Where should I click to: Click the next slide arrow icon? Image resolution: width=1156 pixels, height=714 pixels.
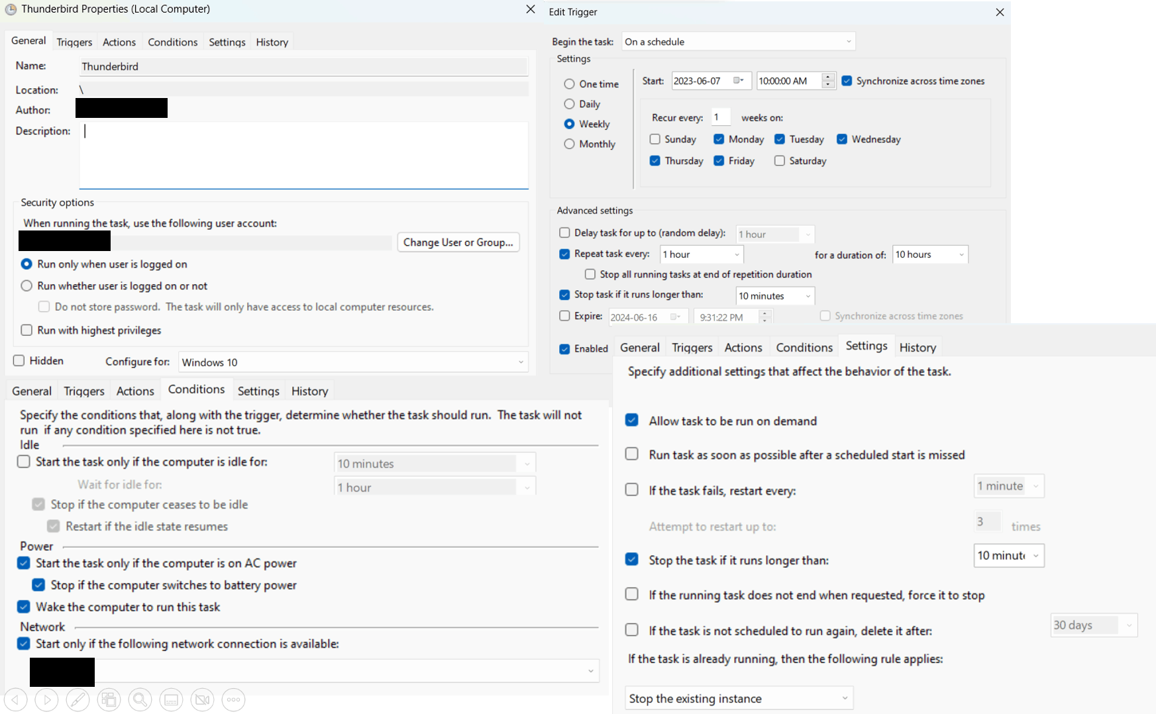(x=46, y=699)
